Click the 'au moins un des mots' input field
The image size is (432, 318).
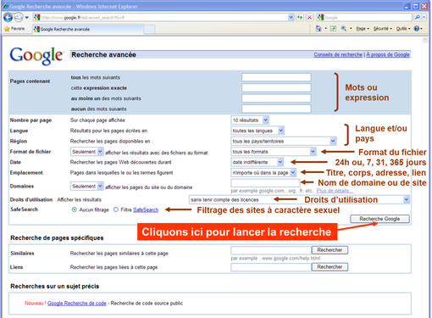pyautogui.click(x=276, y=98)
